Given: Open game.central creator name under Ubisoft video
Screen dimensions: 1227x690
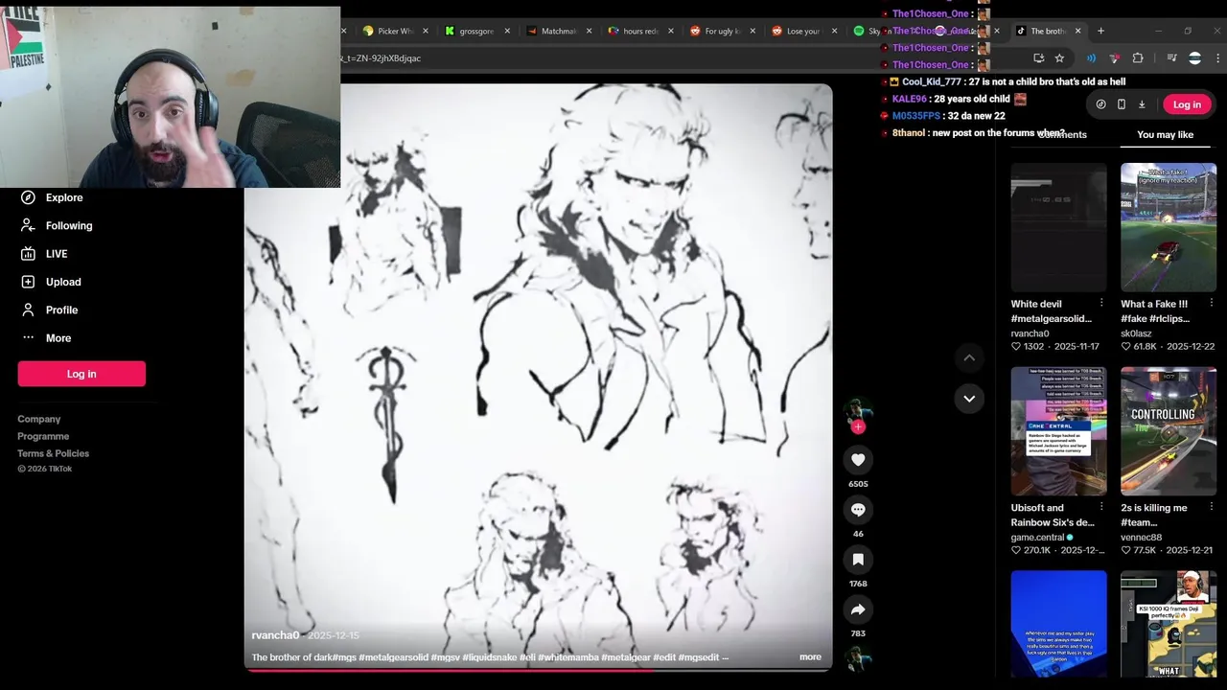Looking at the screenshot, I should (x=1037, y=538).
